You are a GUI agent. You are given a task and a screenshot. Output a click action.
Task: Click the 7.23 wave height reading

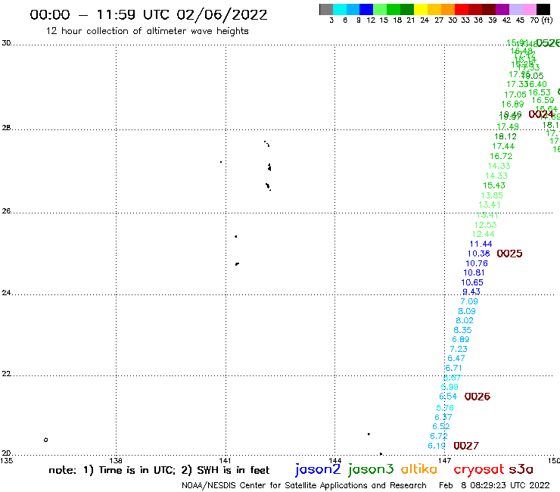(x=459, y=349)
